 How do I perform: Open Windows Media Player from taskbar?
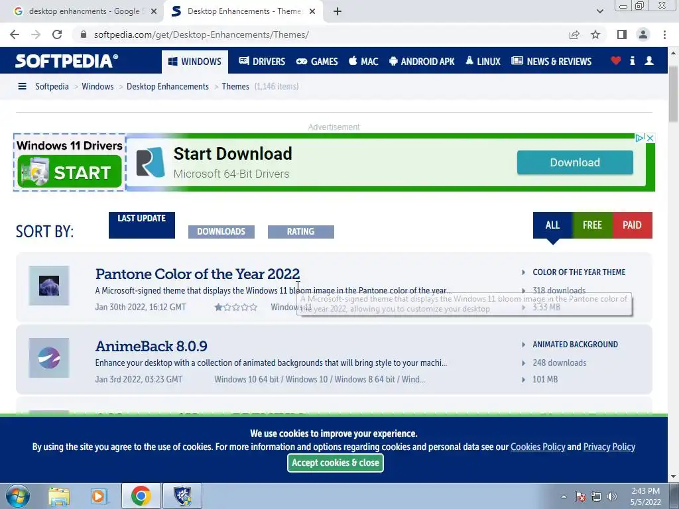99,496
